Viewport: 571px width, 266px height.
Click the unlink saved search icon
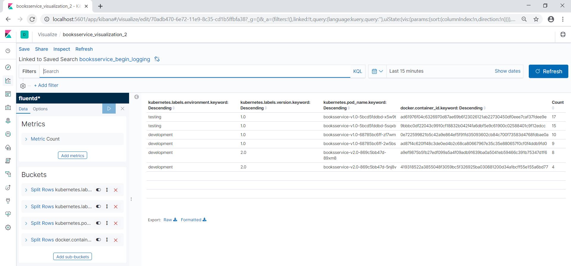(x=157, y=59)
